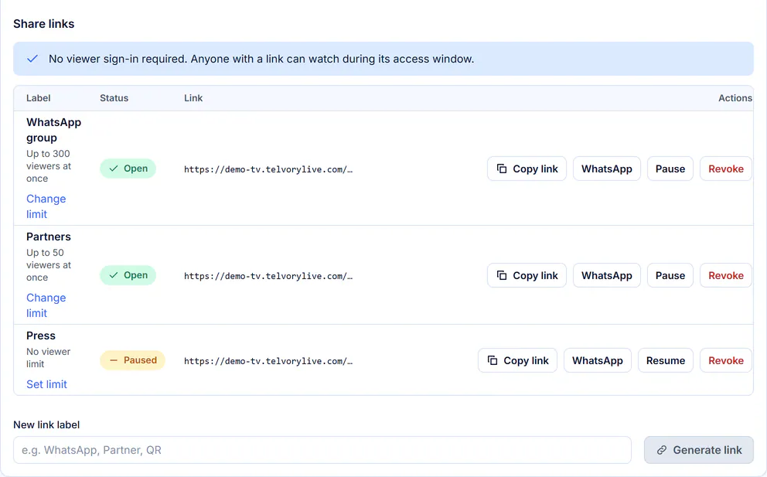Resume the paused Press link

point(665,360)
